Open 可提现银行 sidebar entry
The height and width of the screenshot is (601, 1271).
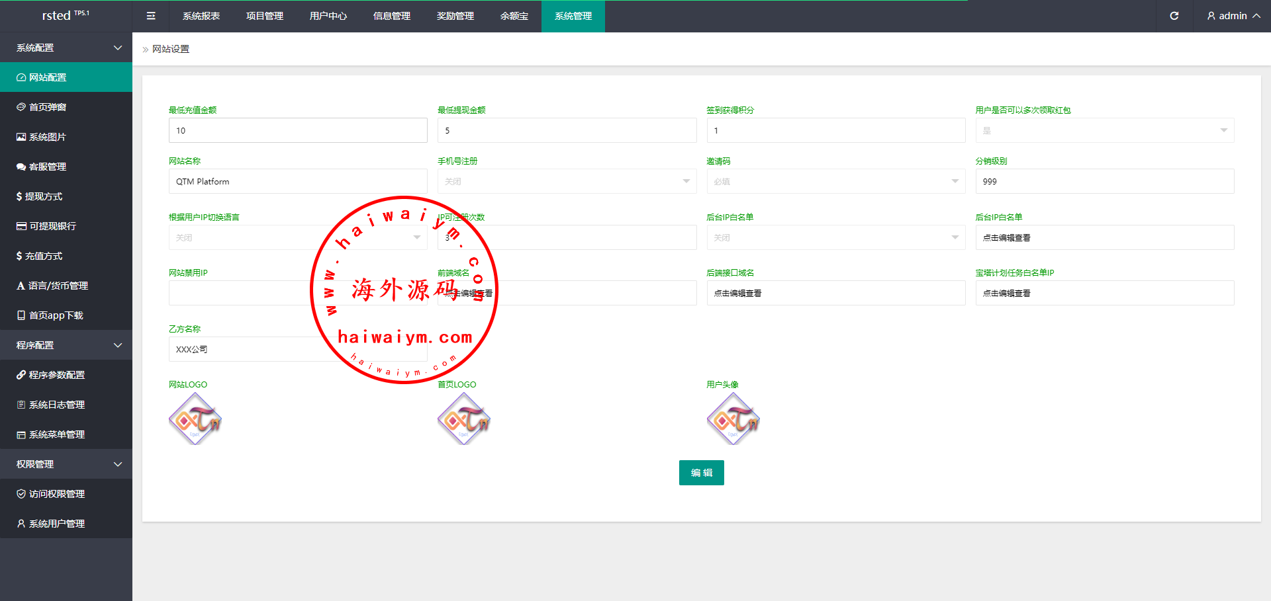click(x=52, y=226)
